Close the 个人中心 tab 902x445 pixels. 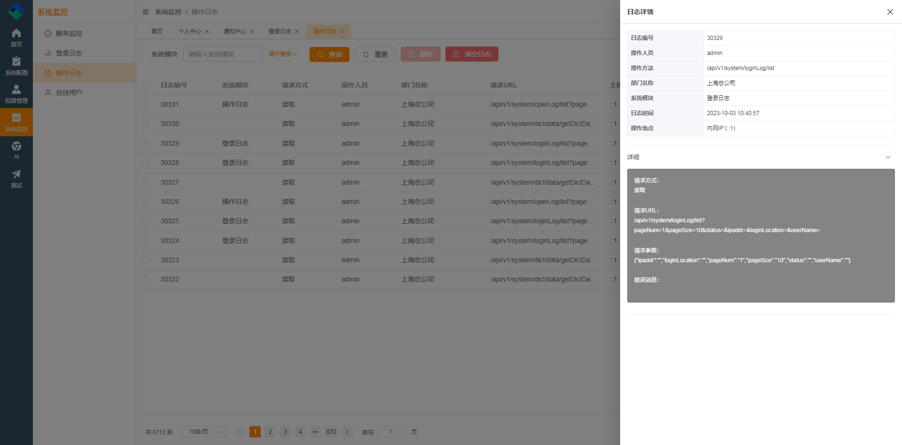click(207, 31)
